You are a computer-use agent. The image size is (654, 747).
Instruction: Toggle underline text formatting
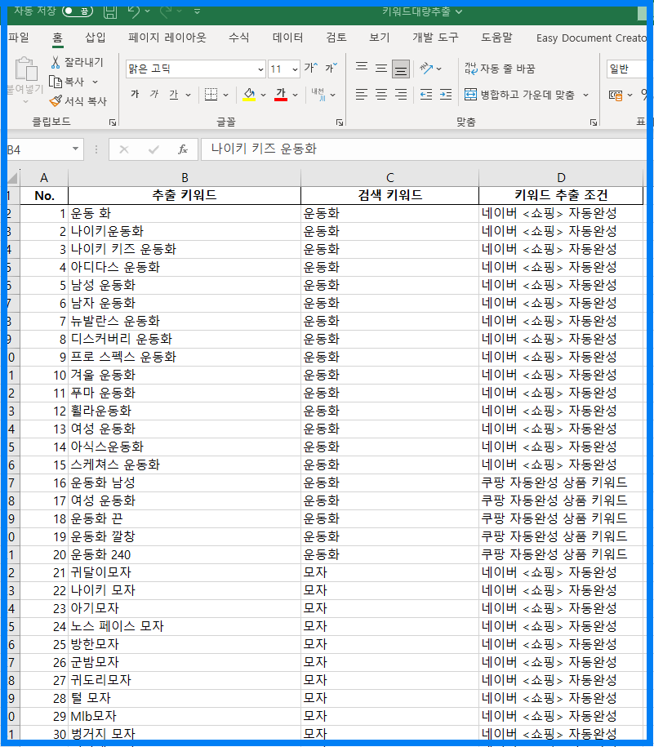173,95
